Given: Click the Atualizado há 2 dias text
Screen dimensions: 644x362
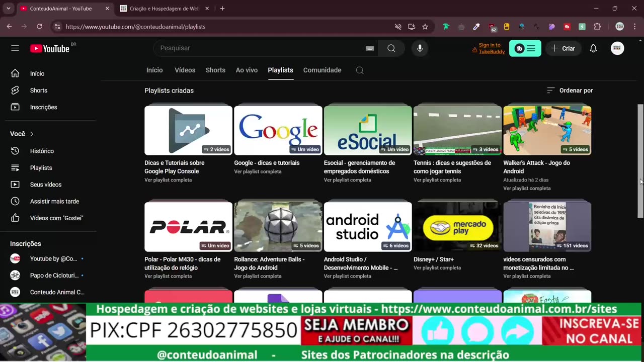Looking at the screenshot, I should click(x=526, y=180).
